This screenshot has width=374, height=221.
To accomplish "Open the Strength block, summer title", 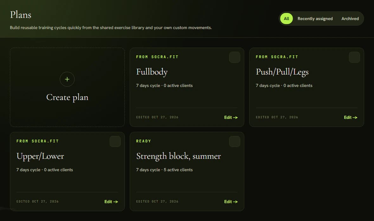I will pos(178,156).
